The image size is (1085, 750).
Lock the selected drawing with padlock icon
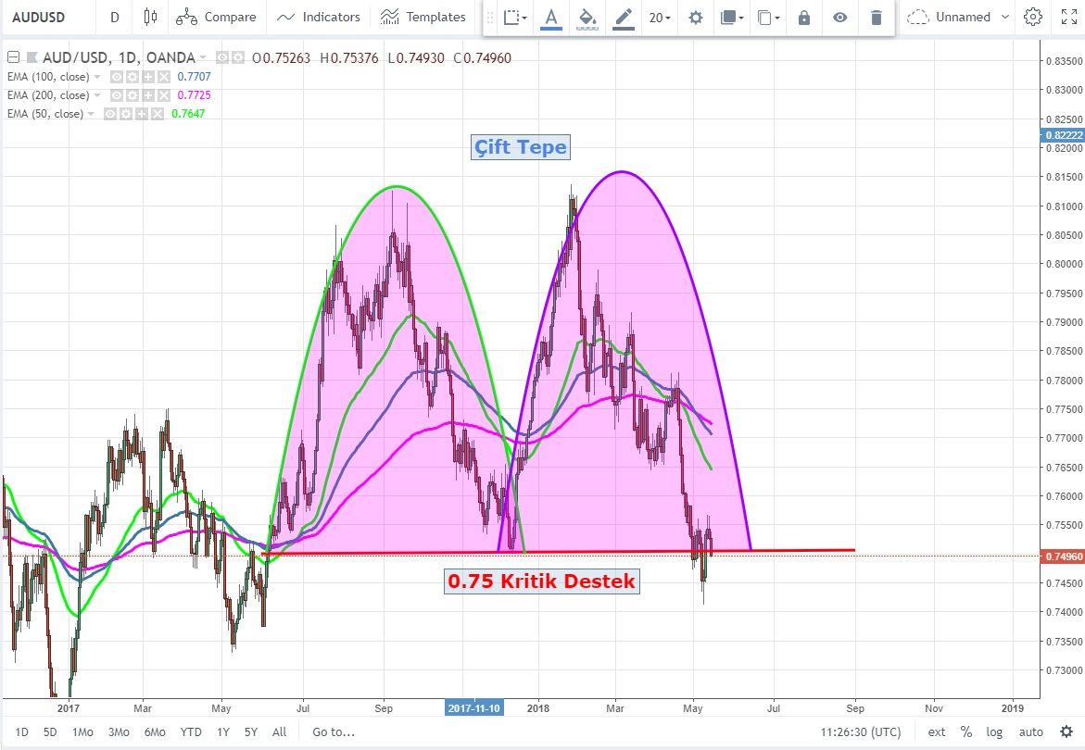click(803, 17)
